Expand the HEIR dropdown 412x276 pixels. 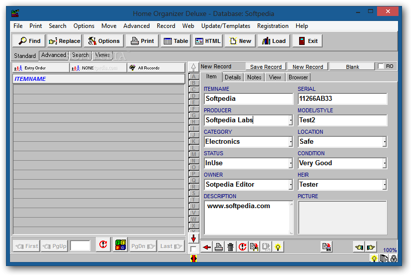click(385, 185)
